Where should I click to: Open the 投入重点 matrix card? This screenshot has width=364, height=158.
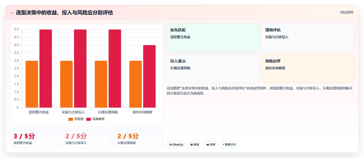coord(213,69)
